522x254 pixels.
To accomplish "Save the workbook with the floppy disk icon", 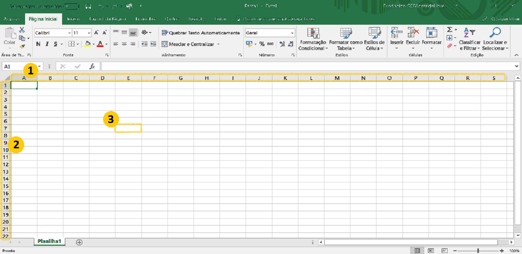I will 88,6.
